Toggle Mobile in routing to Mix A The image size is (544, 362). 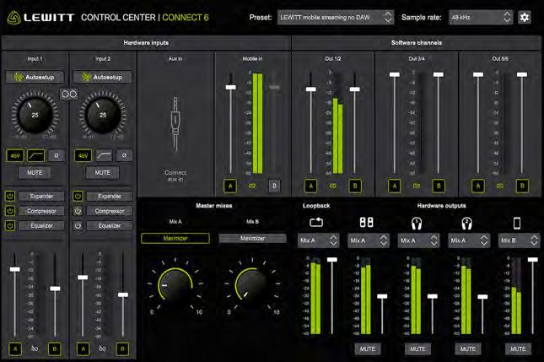pos(230,186)
